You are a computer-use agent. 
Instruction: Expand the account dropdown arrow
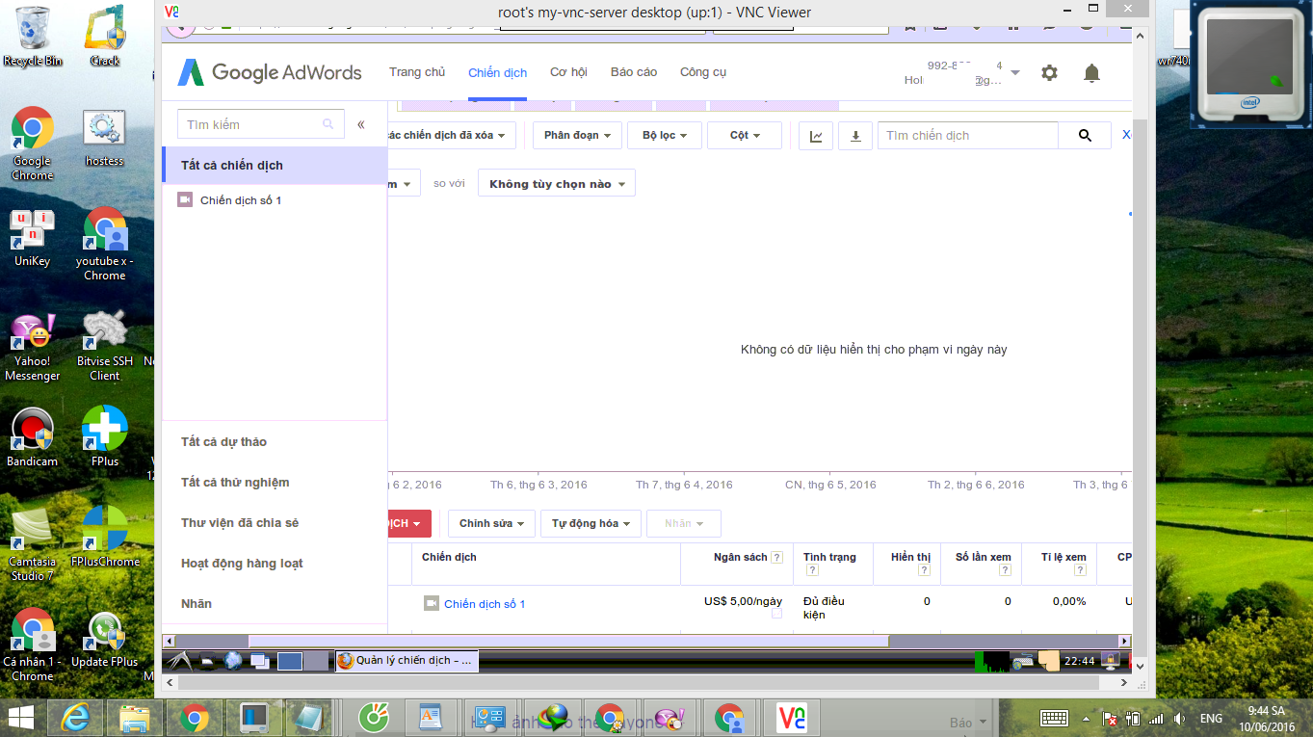pos(1015,73)
